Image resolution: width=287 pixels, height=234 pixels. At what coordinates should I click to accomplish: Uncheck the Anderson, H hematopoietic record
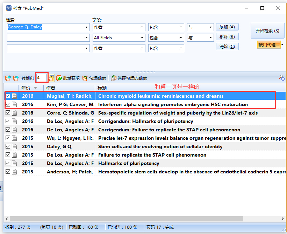(8, 171)
